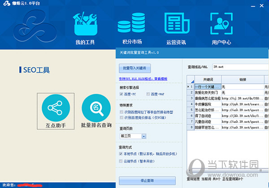Select row header number 8
Viewport: 269px width, 188px height.
pyautogui.click(x=191, y=127)
